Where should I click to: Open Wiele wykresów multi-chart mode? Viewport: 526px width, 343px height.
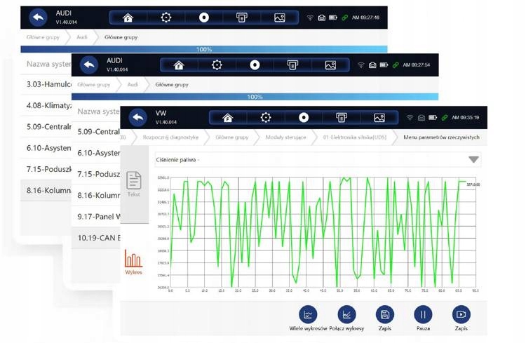pyautogui.click(x=308, y=318)
